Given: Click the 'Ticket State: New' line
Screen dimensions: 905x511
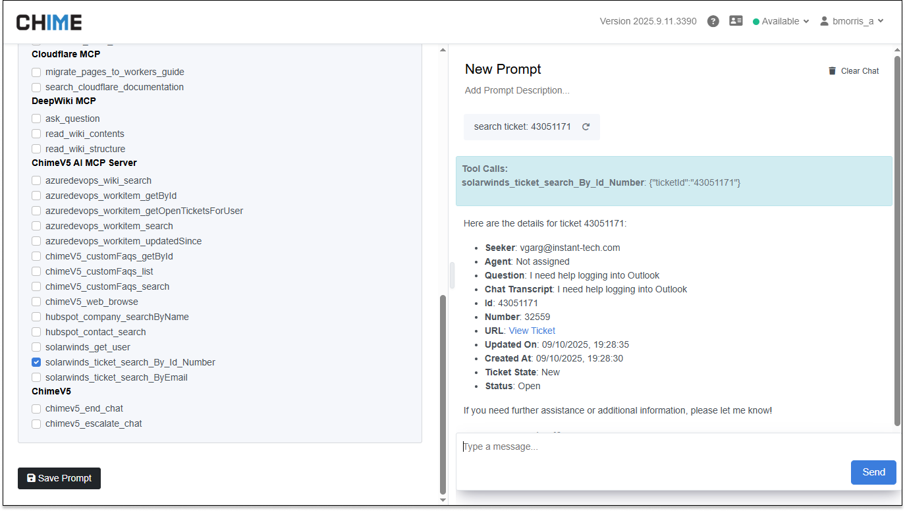Looking at the screenshot, I should coord(522,372).
